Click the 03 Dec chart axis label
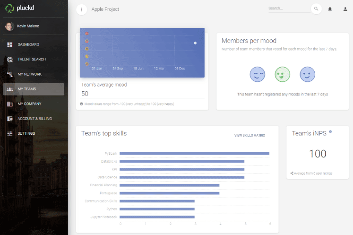This screenshot has width=353, height=235. (x=180, y=69)
